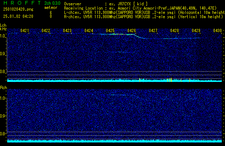Click the cyan Lch signal level bar
The width and height of the screenshot is (225, 146).
coord(114,81)
